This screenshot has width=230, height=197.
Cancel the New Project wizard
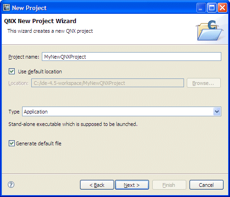[207, 185]
